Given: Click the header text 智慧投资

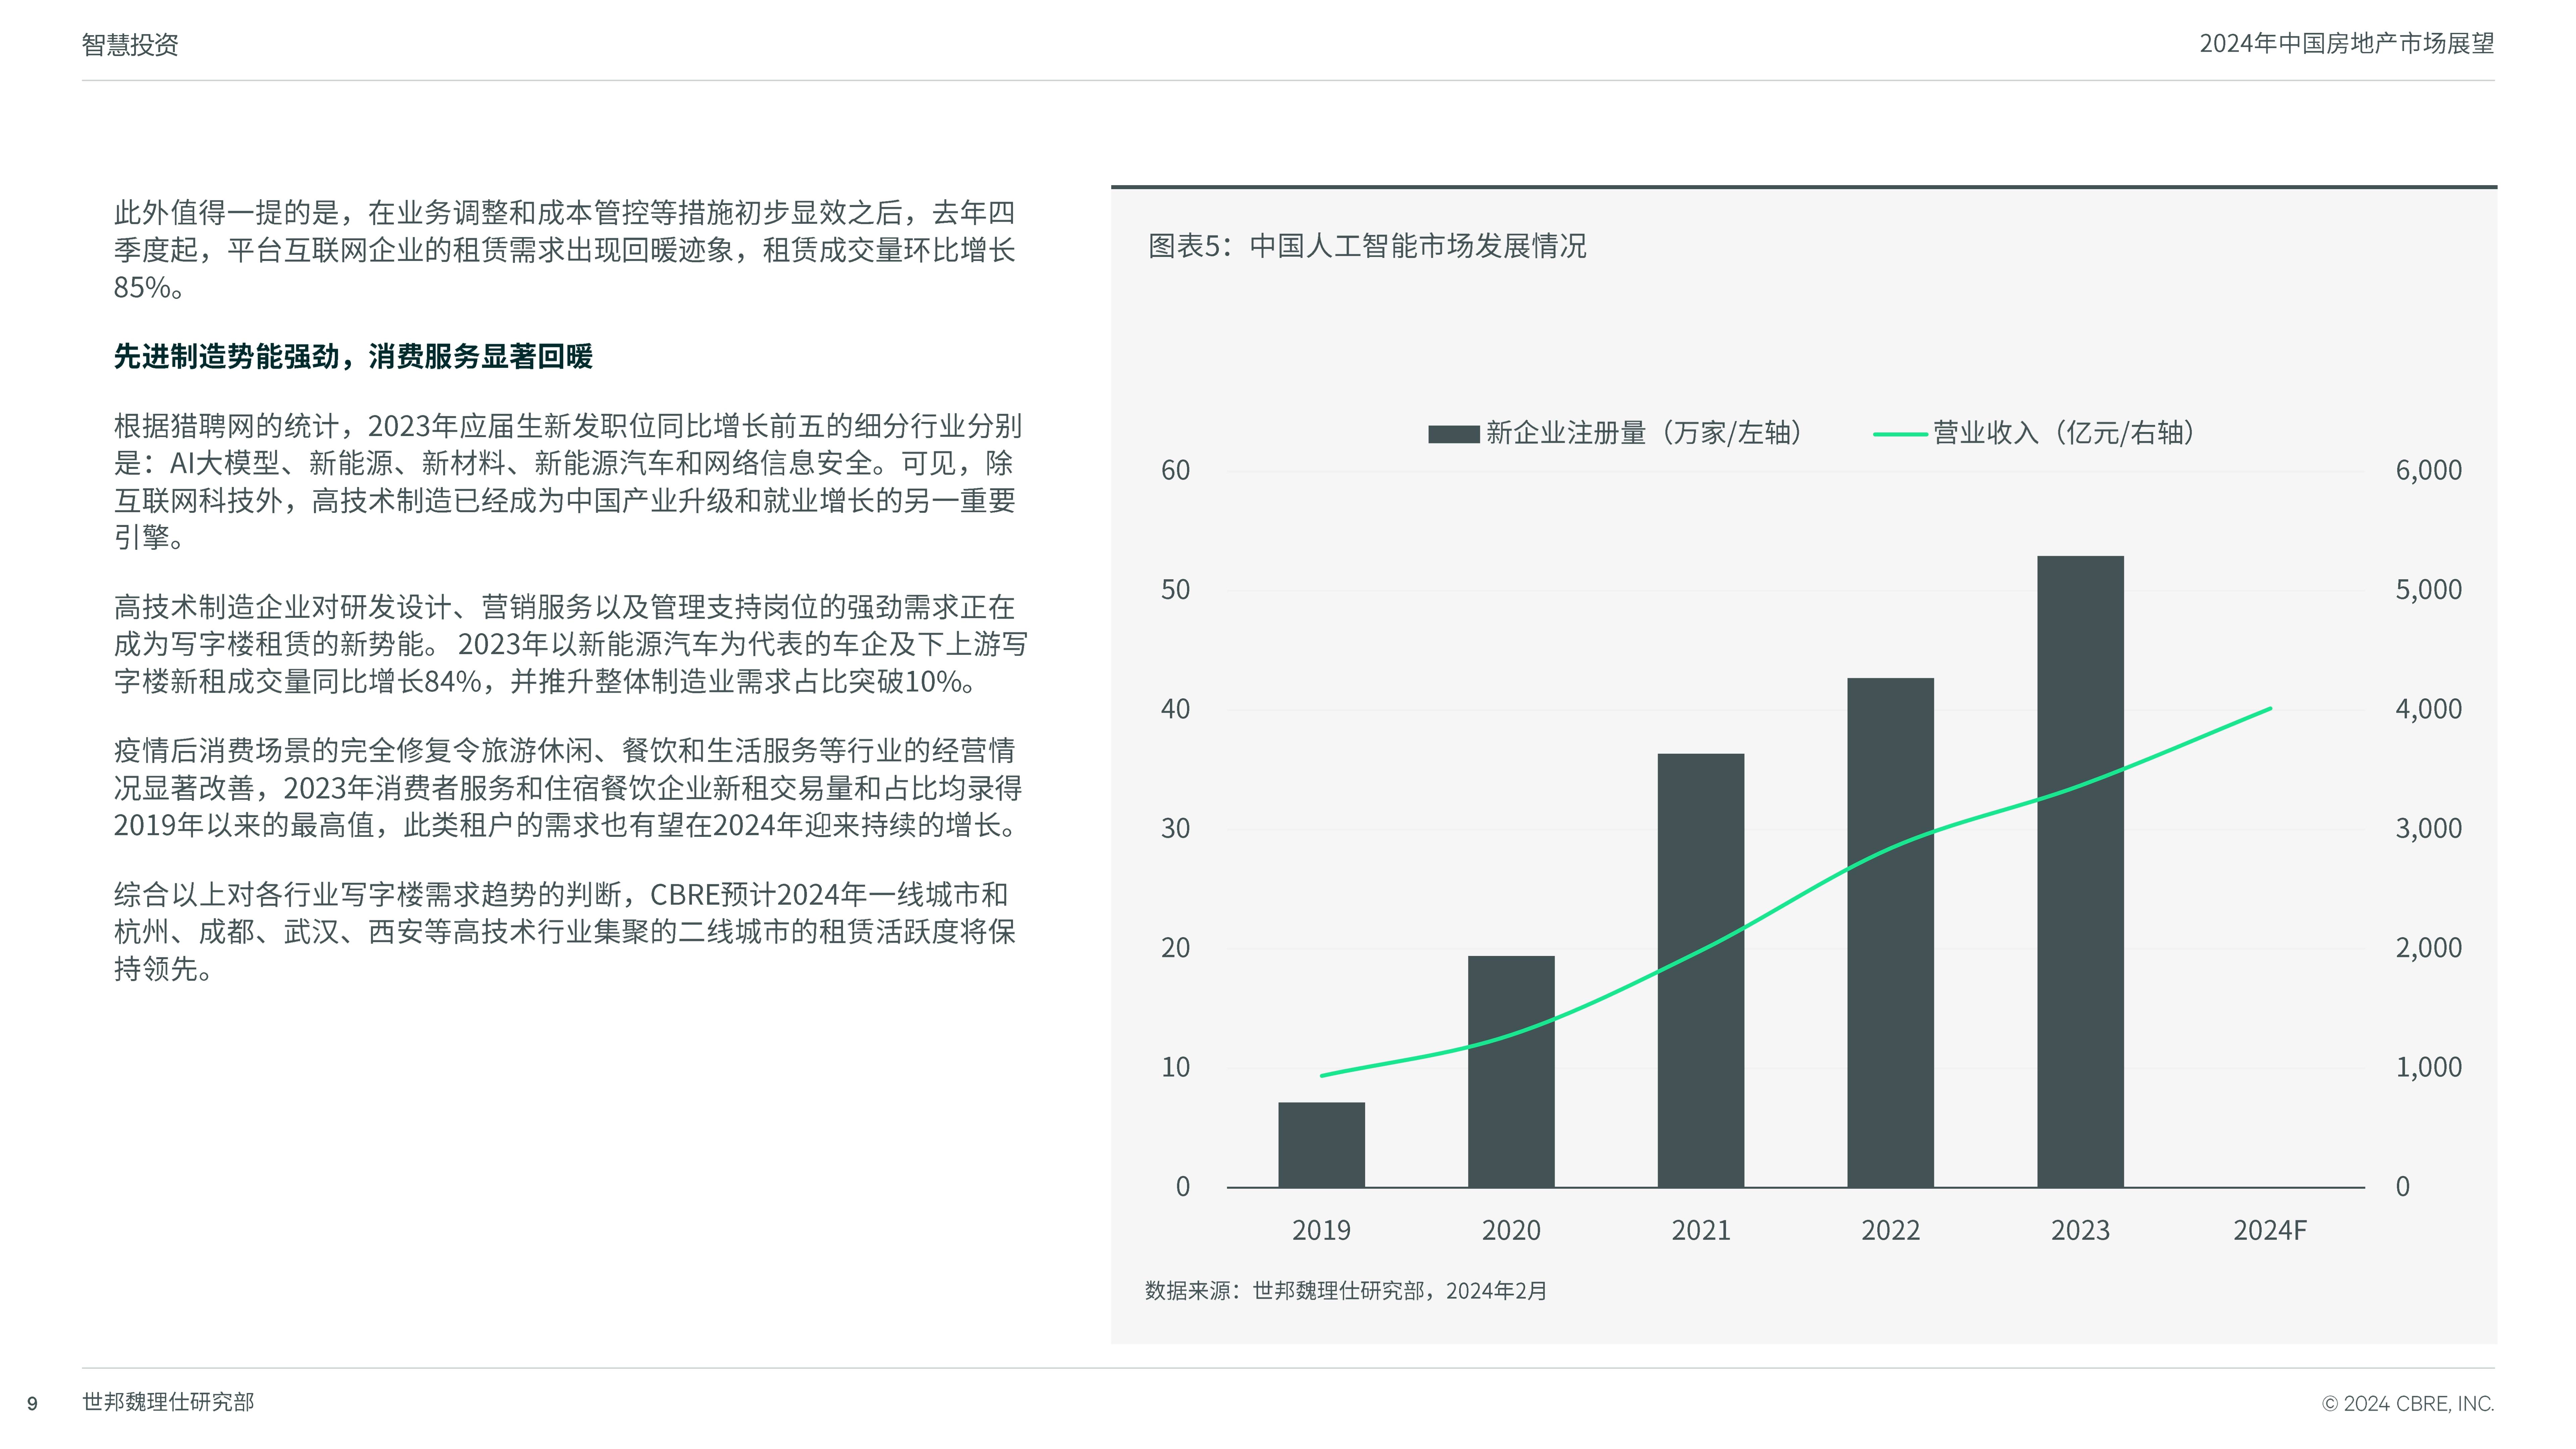Looking at the screenshot, I should (x=130, y=45).
